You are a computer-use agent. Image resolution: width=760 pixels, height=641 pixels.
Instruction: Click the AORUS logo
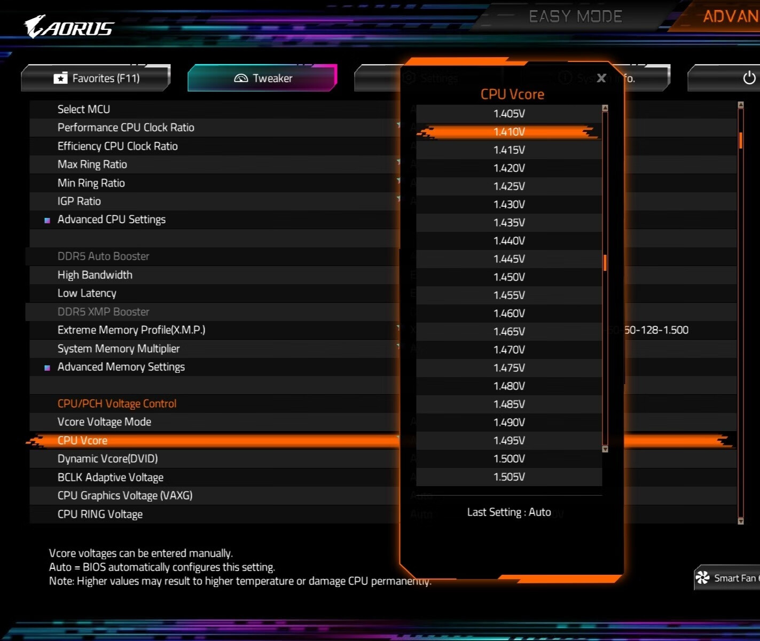click(x=69, y=27)
